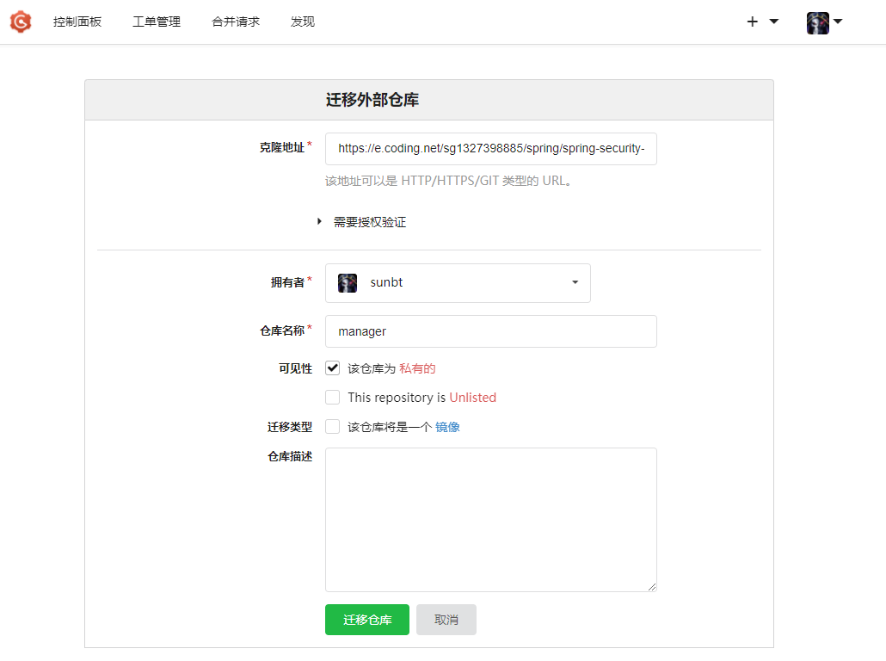The width and height of the screenshot is (886, 661).
Task: Click the 克隆地址 URL input field
Action: (x=490, y=148)
